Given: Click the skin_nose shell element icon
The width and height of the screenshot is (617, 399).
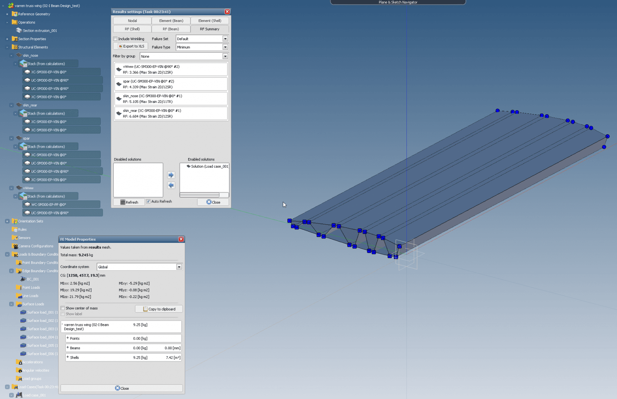Looking at the screenshot, I should [x=19, y=55].
